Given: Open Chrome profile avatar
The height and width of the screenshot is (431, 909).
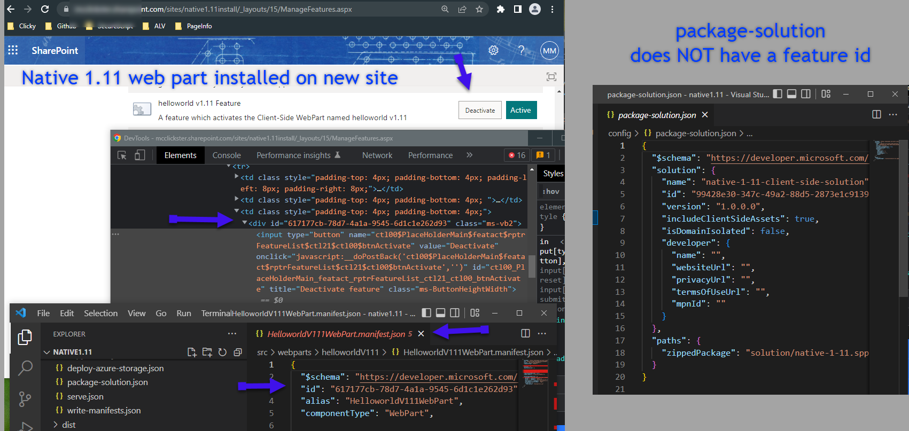Looking at the screenshot, I should [535, 9].
